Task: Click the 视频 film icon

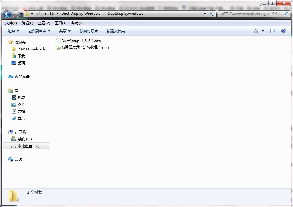Action: pyautogui.click(x=14, y=97)
